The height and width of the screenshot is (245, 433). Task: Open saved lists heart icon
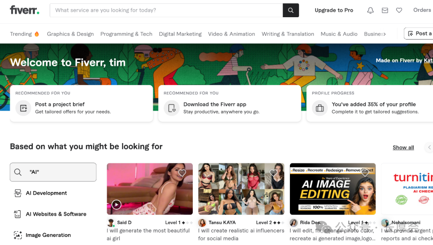(x=399, y=10)
